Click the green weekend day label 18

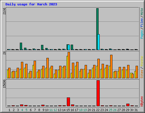81,110
